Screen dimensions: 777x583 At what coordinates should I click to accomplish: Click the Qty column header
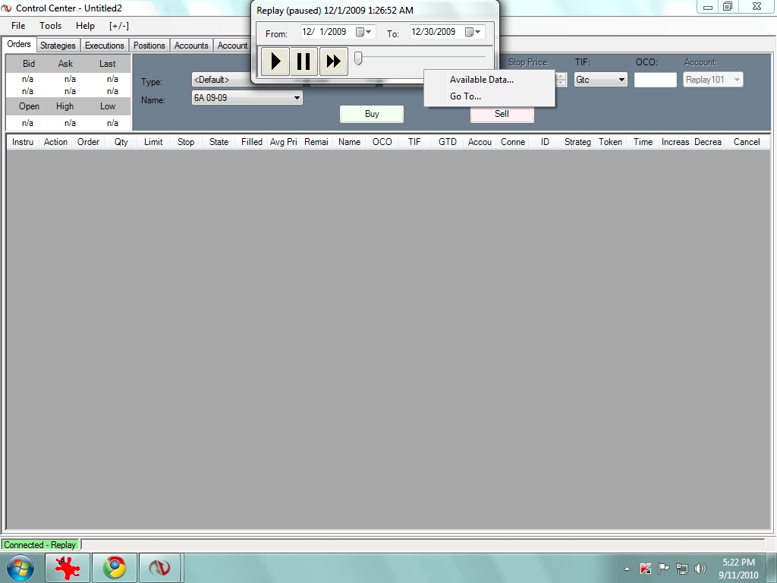click(121, 142)
